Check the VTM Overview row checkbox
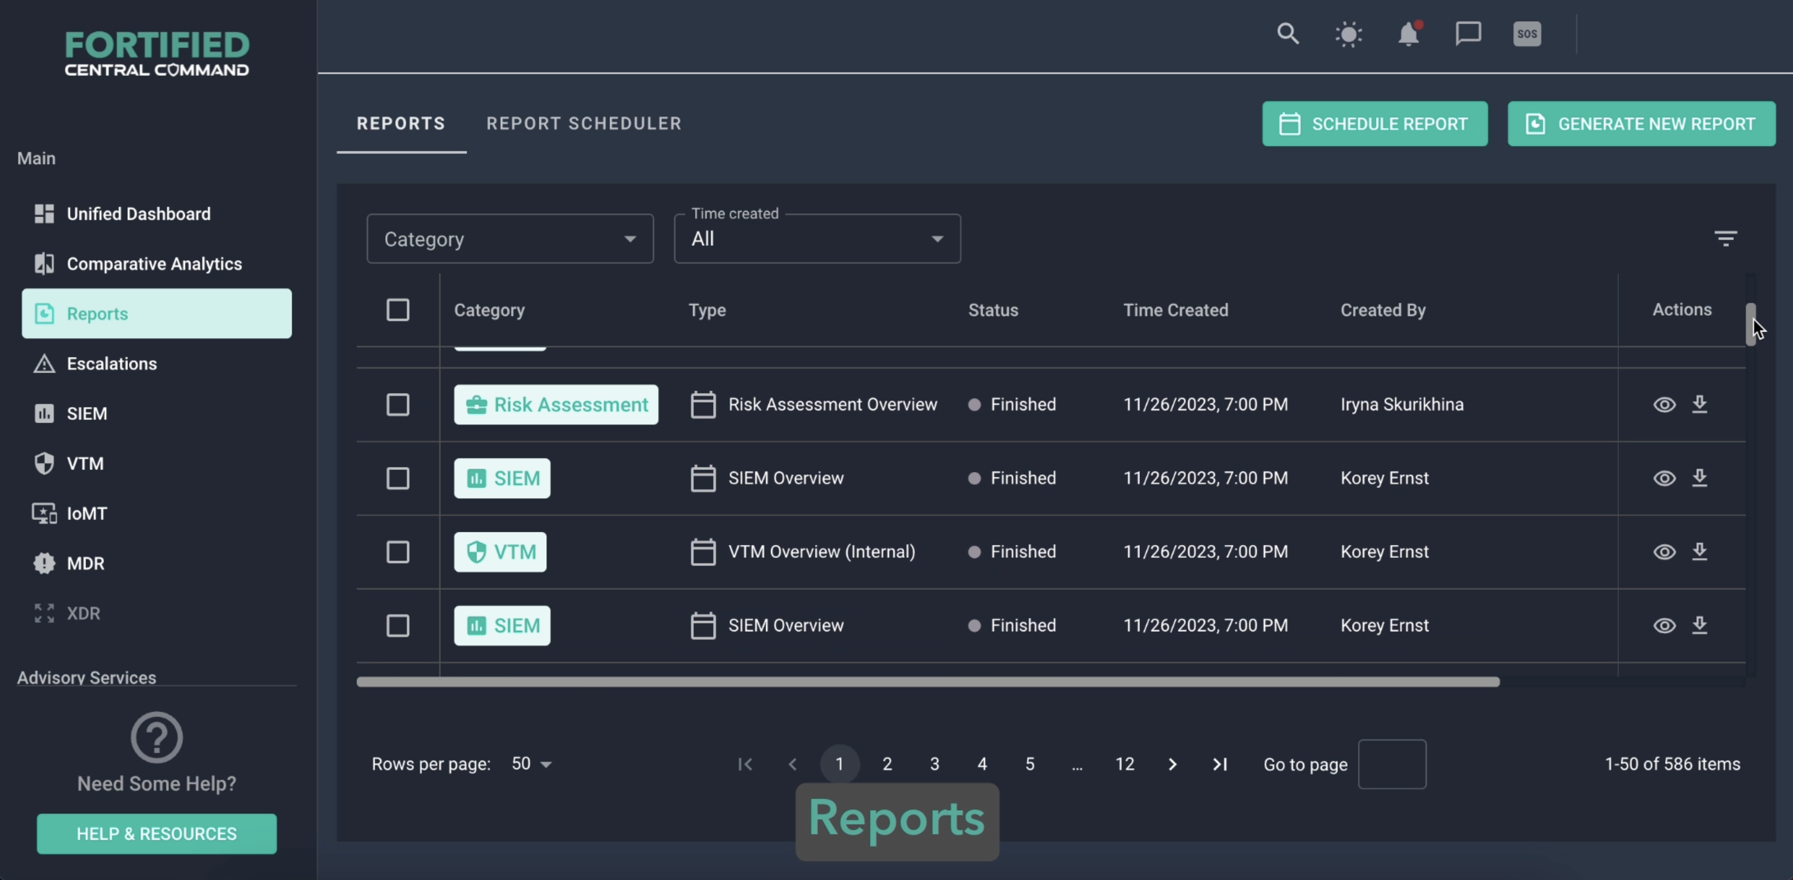Screen dimensions: 1793x880 [x=397, y=552]
